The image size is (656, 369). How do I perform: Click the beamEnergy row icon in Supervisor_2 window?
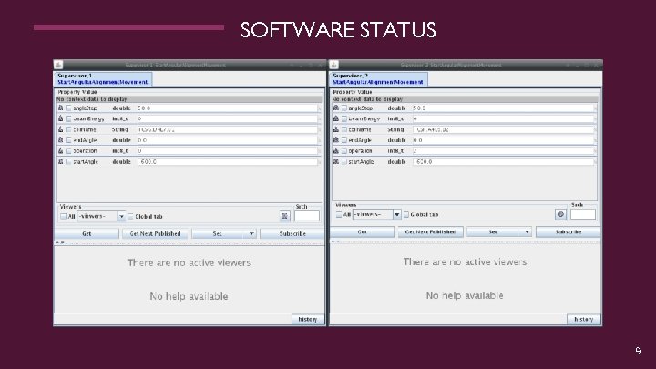point(336,118)
